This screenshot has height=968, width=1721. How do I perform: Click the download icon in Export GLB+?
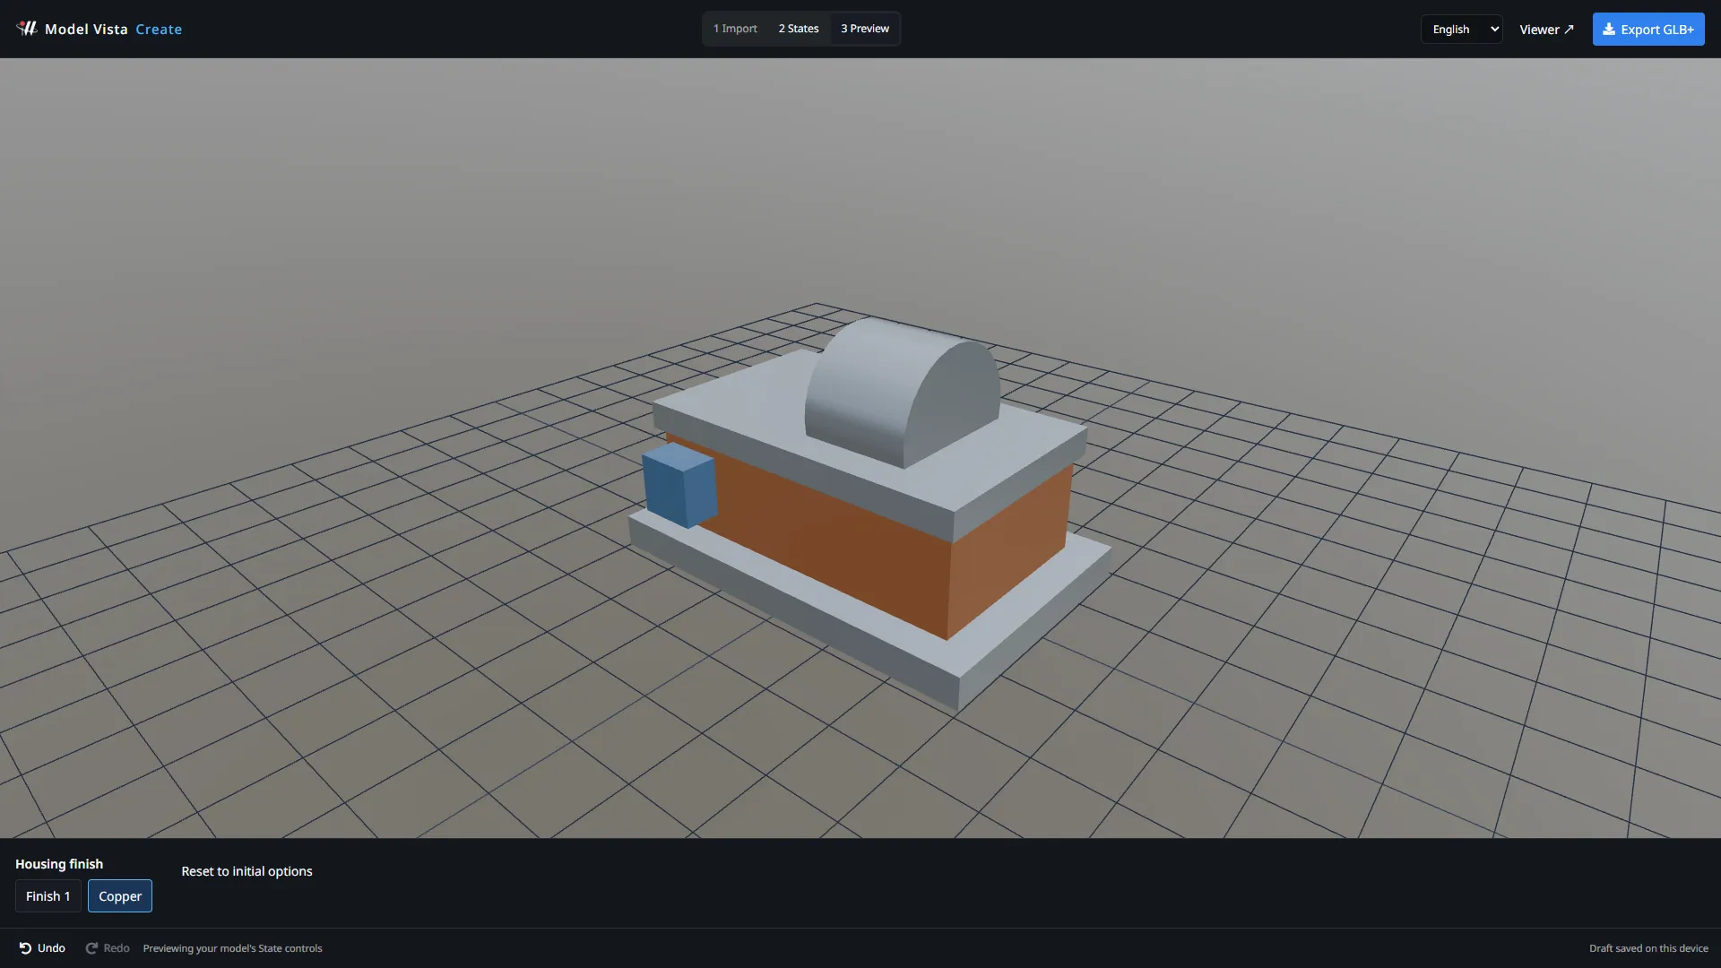pos(1609,29)
